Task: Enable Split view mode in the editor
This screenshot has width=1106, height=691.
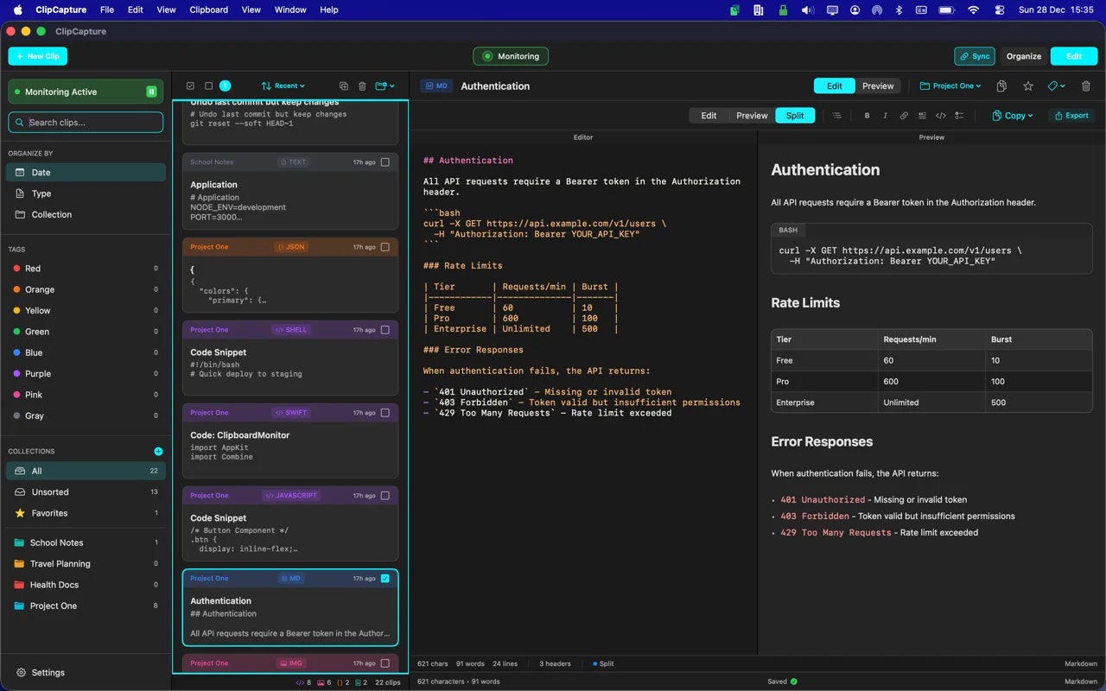Action: [795, 115]
